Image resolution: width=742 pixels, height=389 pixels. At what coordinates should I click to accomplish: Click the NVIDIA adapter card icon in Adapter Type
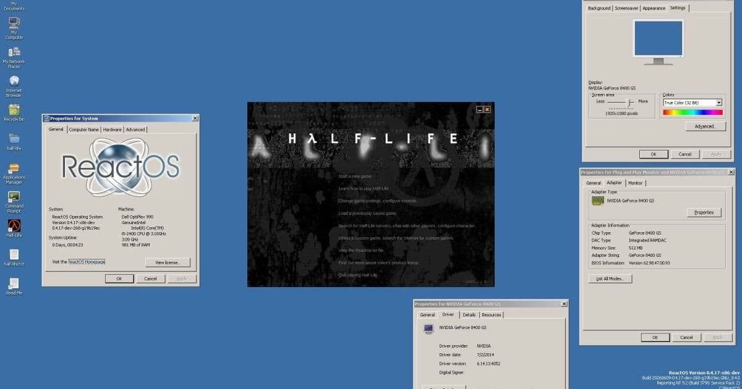coord(597,200)
